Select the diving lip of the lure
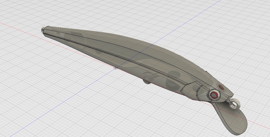Viewport: 270px width, 137px height. 233,119
